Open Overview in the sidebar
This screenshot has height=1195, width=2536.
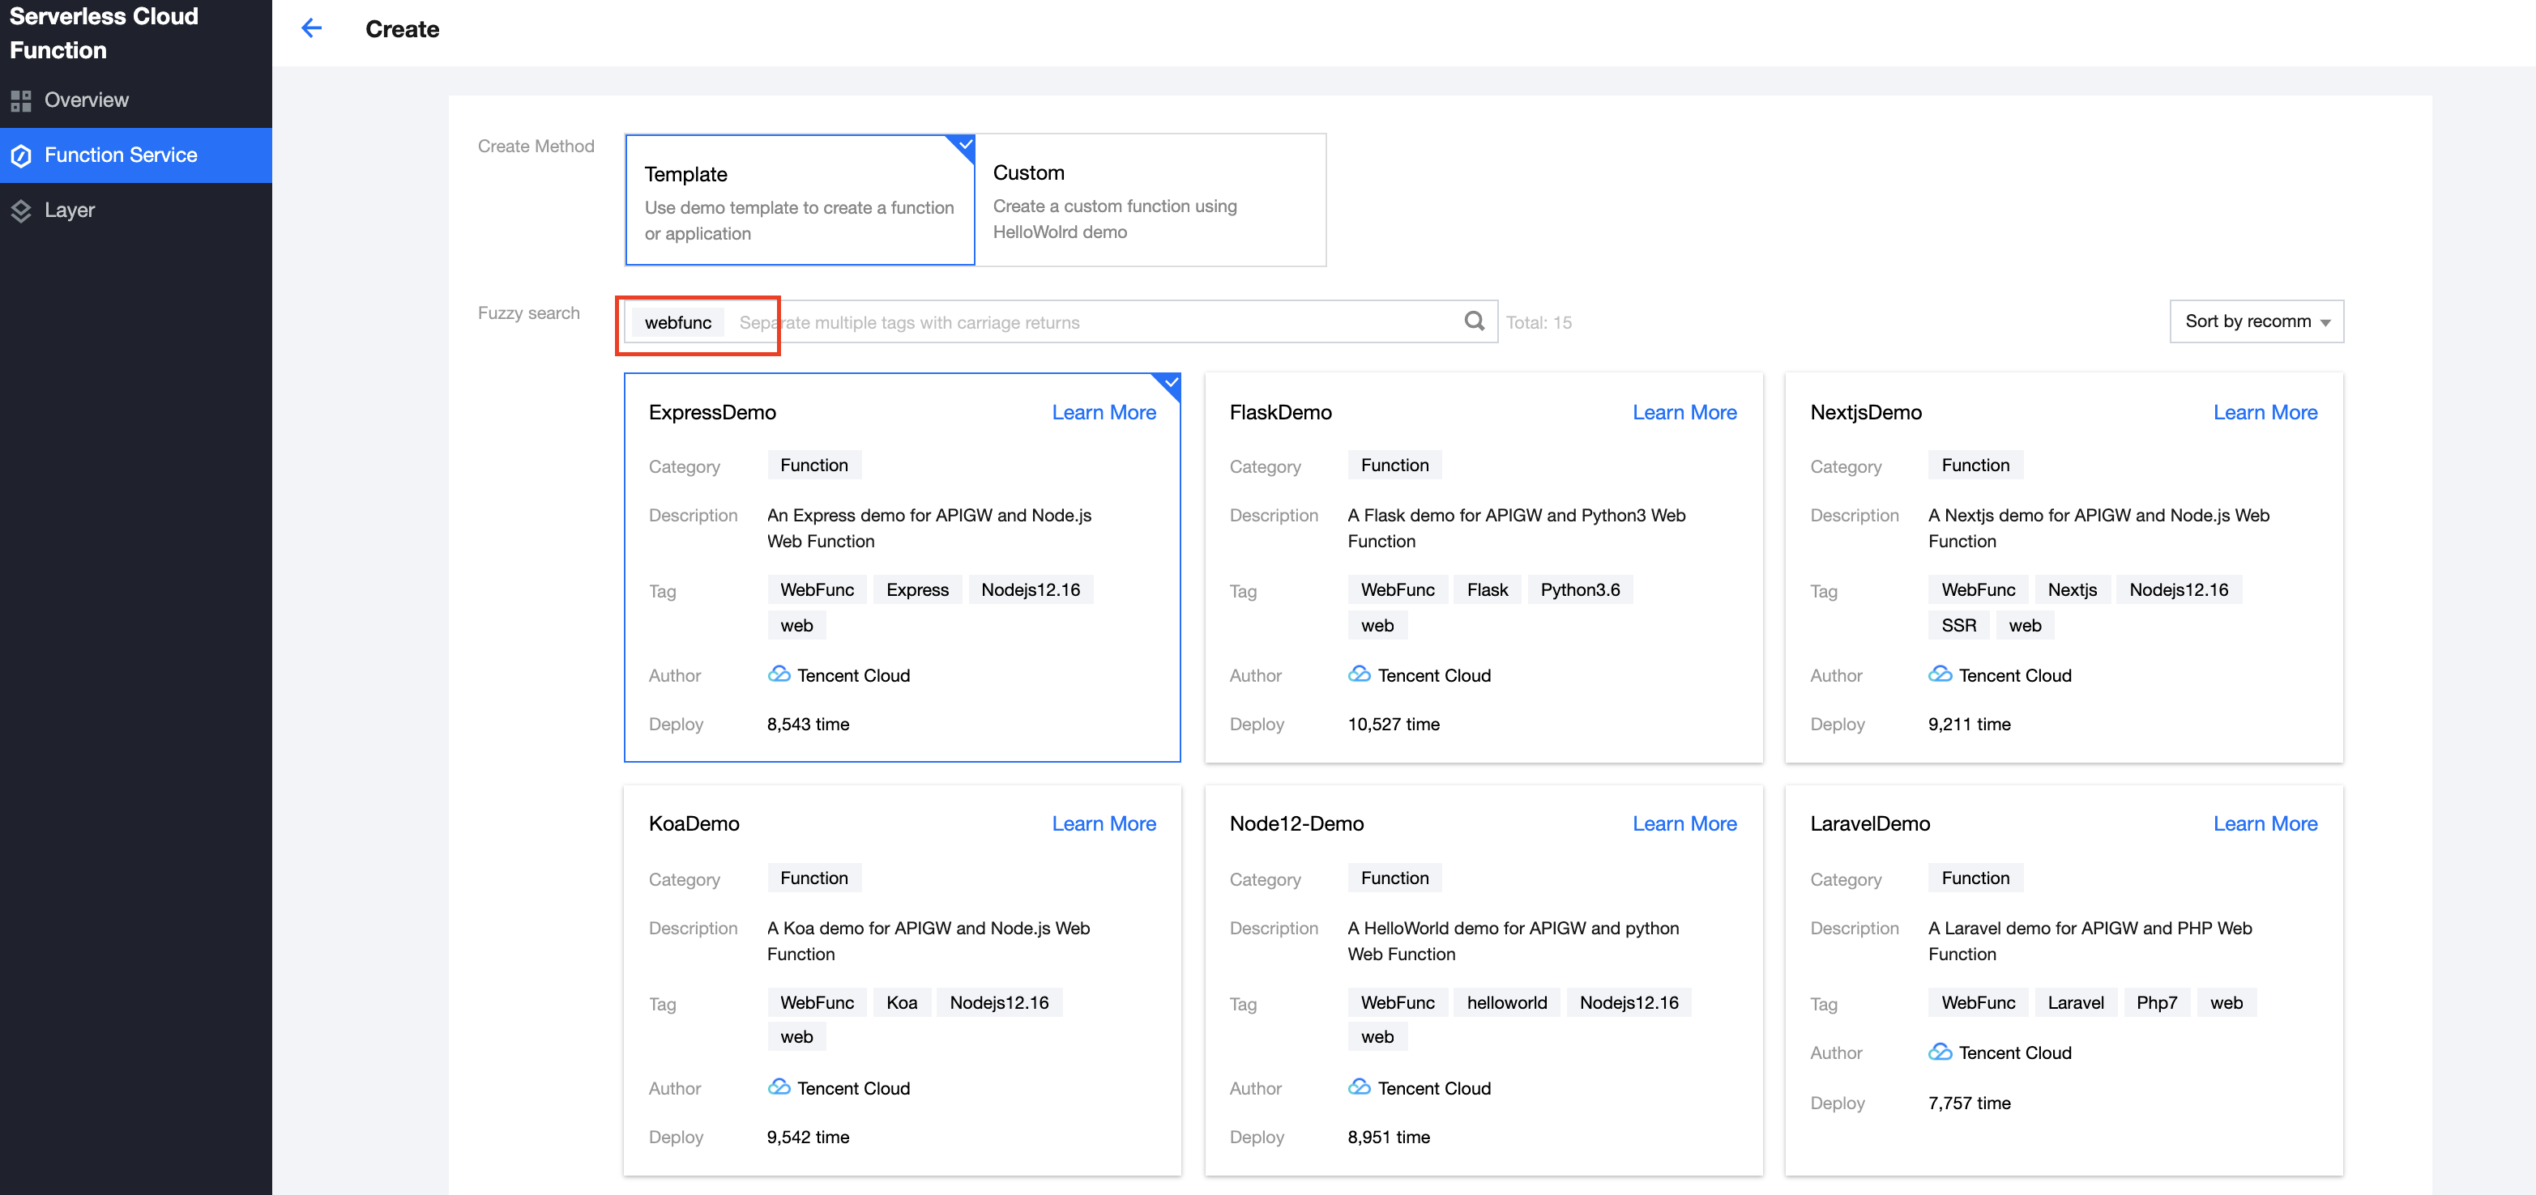click(x=87, y=100)
